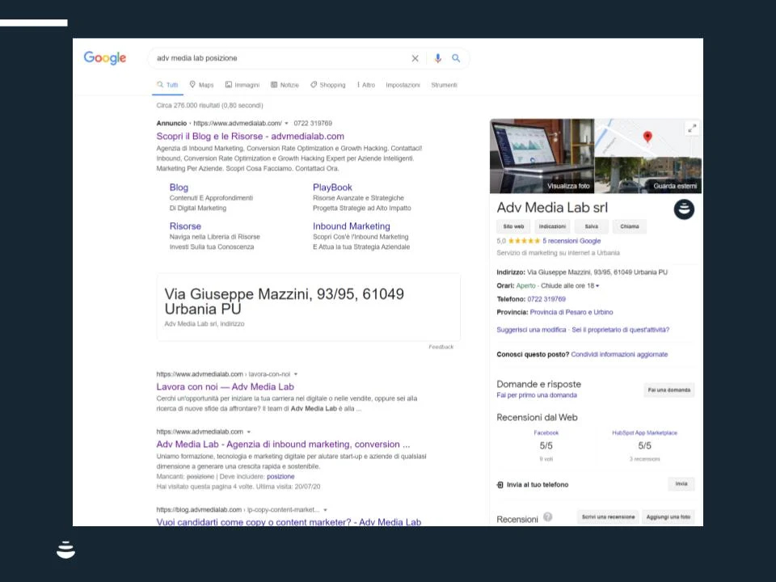Viewport: 776px width, 582px height.
Task: Expand opening hours dropdown arrow
Action: point(597,286)
